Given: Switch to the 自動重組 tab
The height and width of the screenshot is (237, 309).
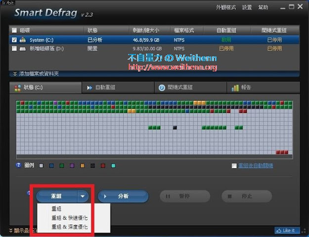Looking at the screenshot, I should pyautogui.click(x=118, y=88).
